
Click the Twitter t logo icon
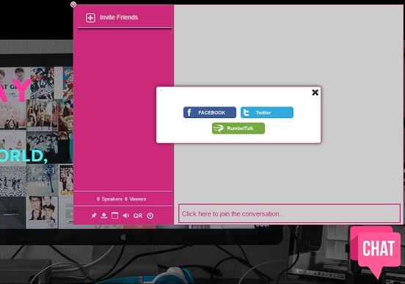(x=246, y=112)
